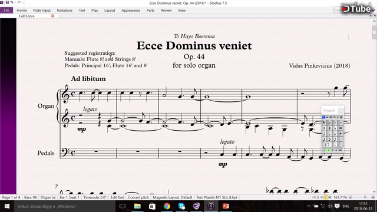Click the zoom out minus button
The width and height of the screenshot is (377, 212).
350,197
